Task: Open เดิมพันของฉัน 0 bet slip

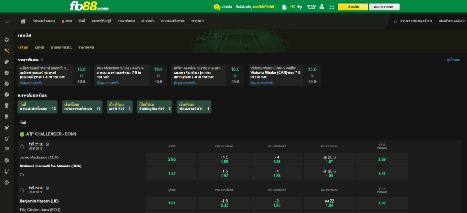Action: pyautogui.click(x=451, y=21)
